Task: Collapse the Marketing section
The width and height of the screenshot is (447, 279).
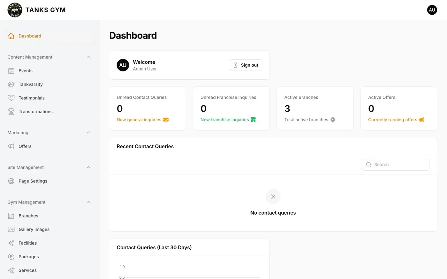Action: tap(88, 133)
